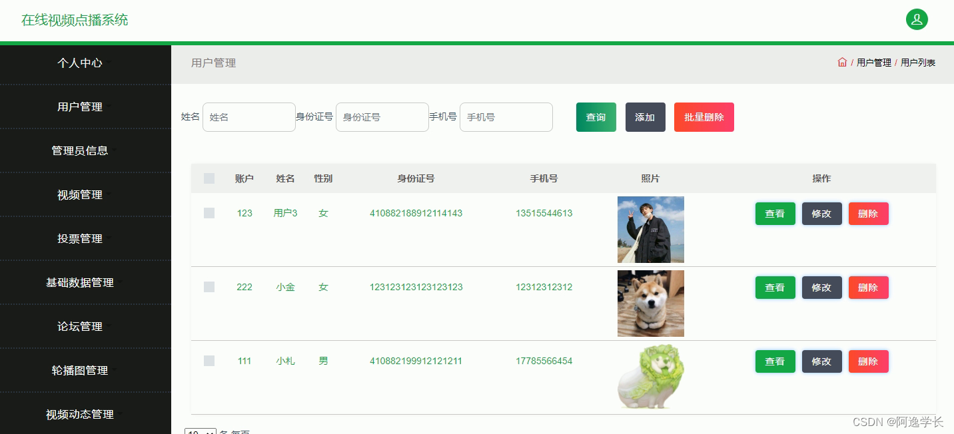Click the 身份证号 column header
This screenshot has height=434, width=954.
pyautogui.click(x=416, y=178)
